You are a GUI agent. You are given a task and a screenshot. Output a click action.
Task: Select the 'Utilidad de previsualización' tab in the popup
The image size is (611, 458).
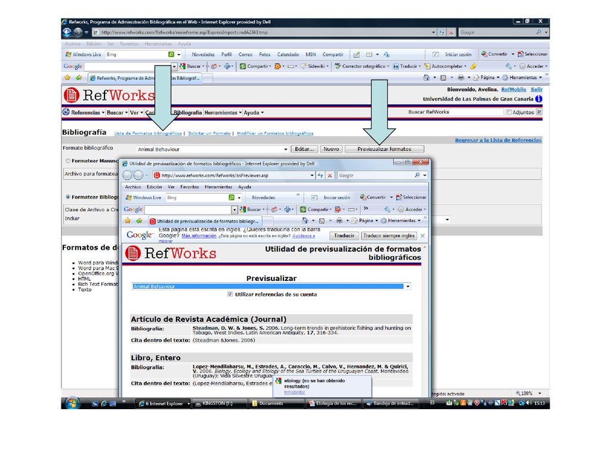pos(204,221)
